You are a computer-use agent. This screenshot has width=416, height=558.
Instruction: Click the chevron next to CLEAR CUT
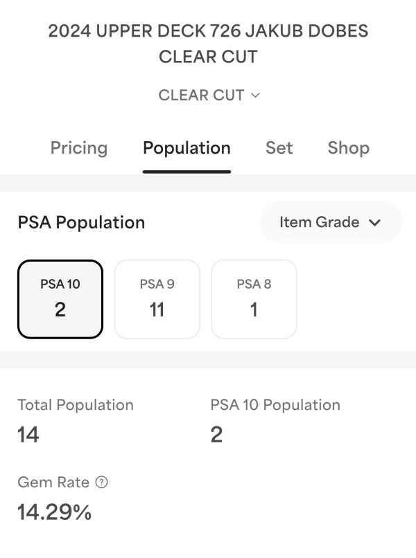[x=255, y=96]
